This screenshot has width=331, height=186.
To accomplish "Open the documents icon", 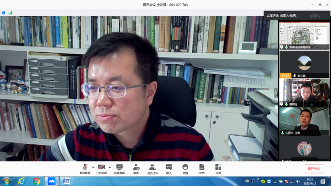I will (x=202, y=167).
